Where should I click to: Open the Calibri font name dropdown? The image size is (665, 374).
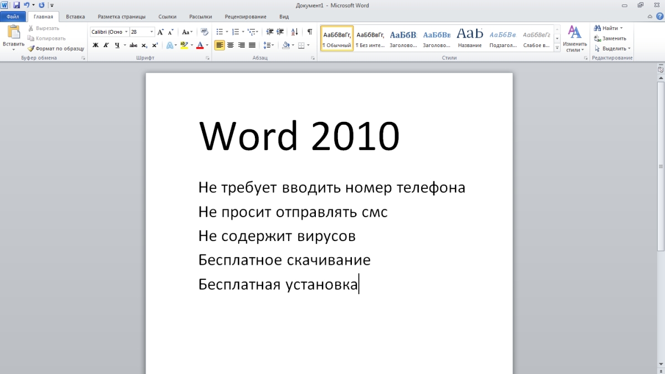(x=126, y=32)
